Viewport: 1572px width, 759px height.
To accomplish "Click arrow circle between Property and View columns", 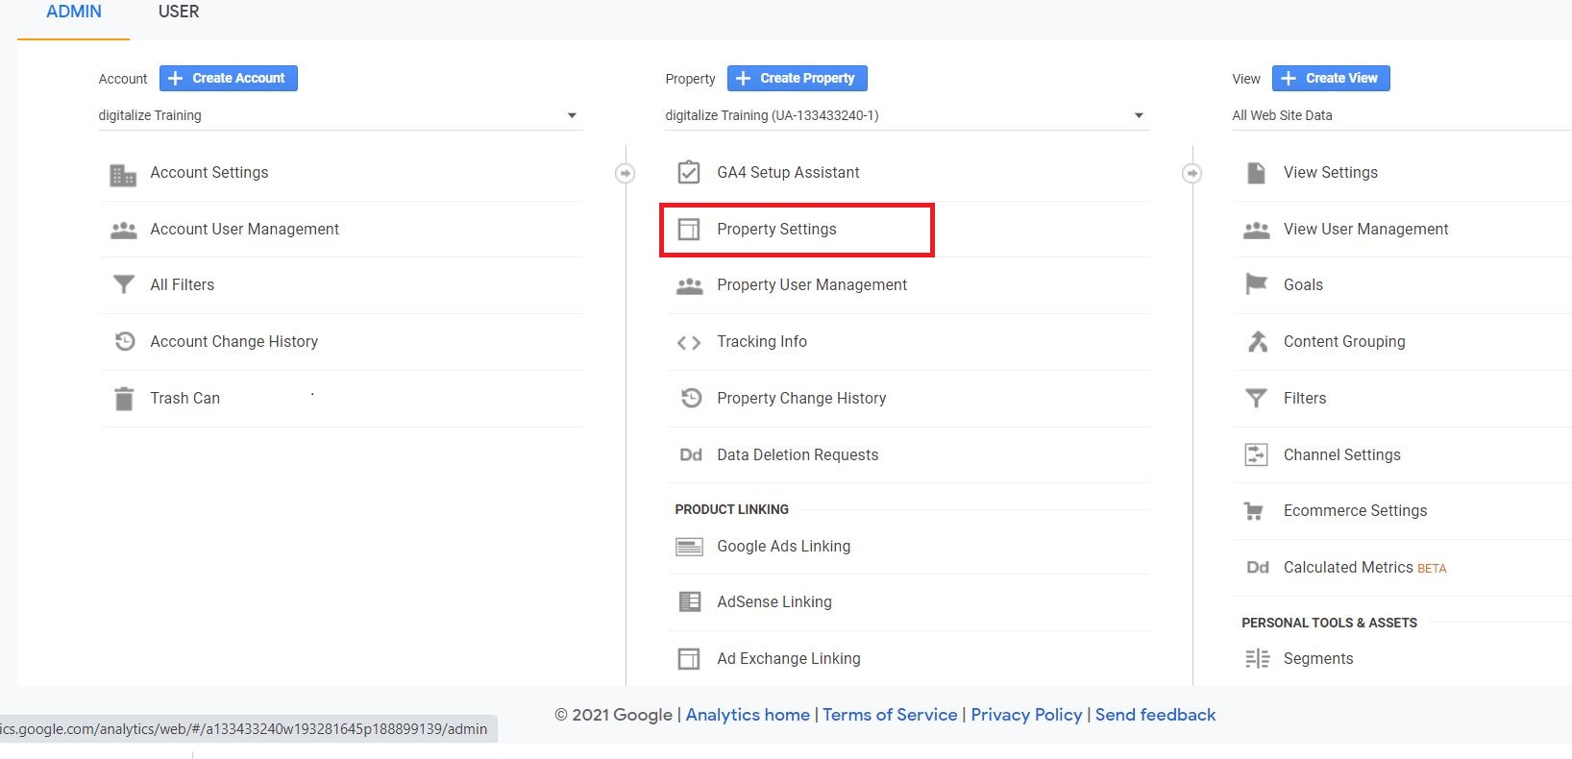I will (x=1192, y=173).
